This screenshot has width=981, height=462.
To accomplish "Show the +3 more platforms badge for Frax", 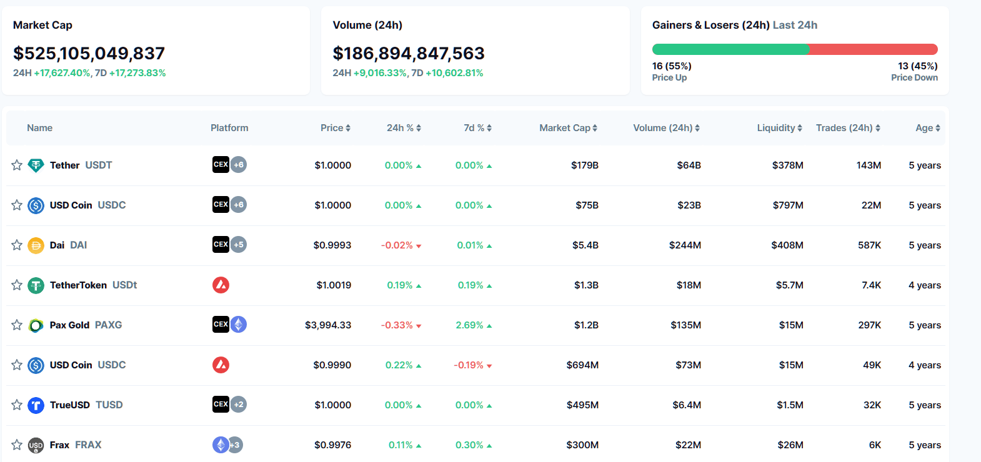I will pos(235,445).
